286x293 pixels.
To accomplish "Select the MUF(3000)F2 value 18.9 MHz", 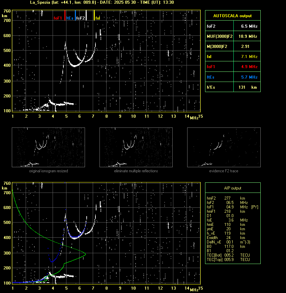I will 248,36.
